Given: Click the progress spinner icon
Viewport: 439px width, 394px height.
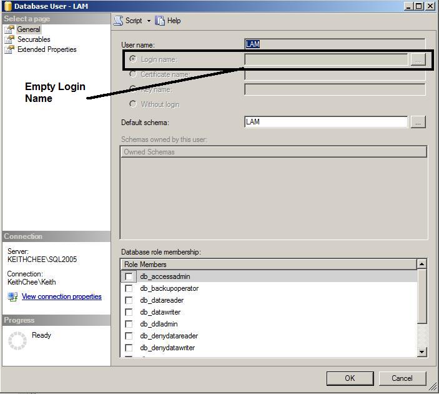Looking at the screenshot, I should 17,341.
